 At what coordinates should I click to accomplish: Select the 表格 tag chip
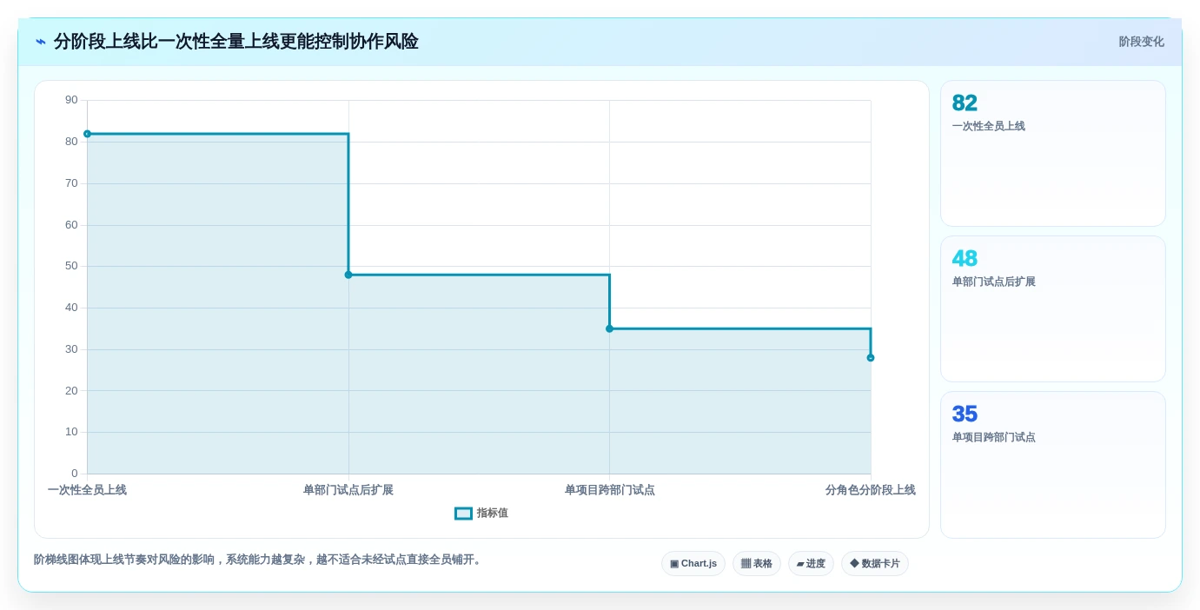click(x=757, y=564)
